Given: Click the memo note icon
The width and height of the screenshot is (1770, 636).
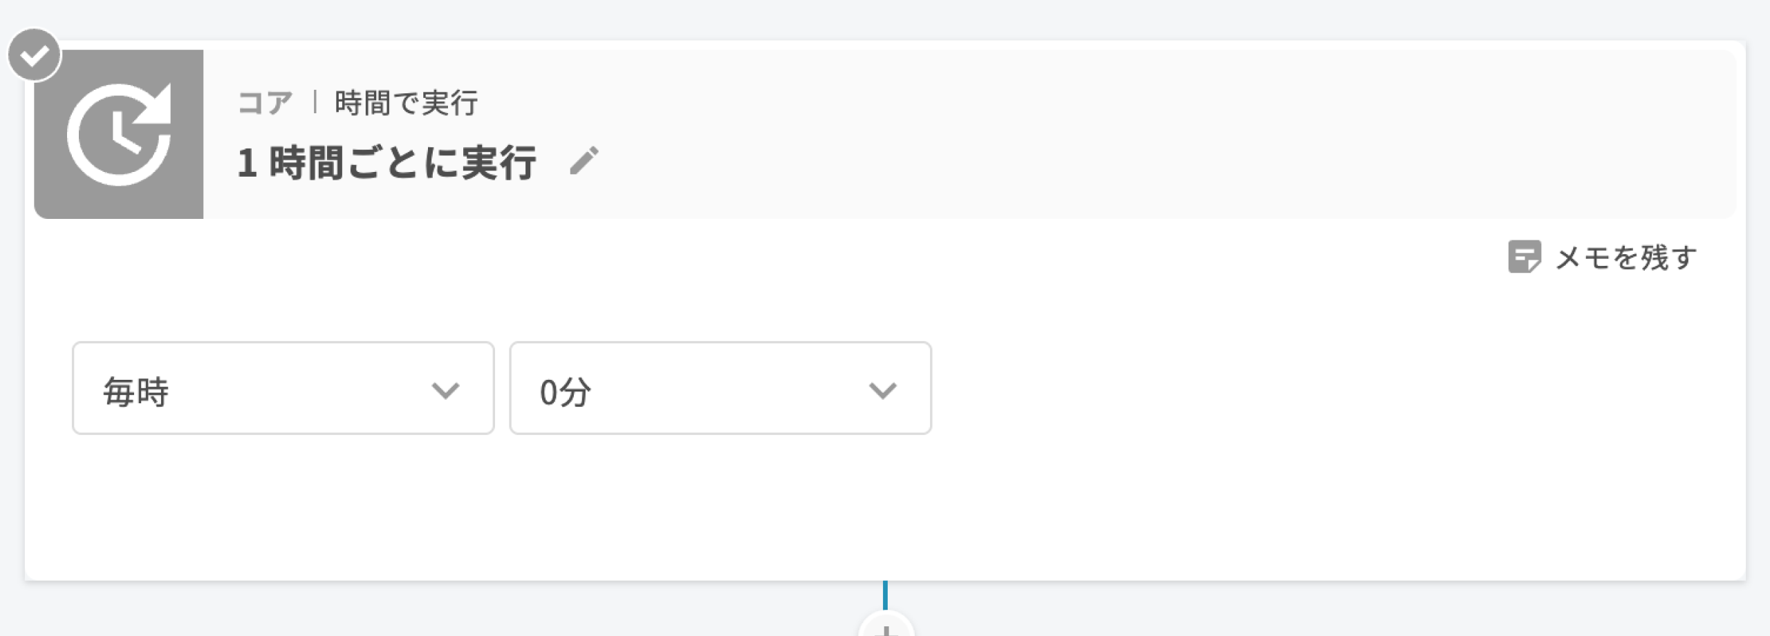Looking at the screenshot, I should click(1524, 257).
